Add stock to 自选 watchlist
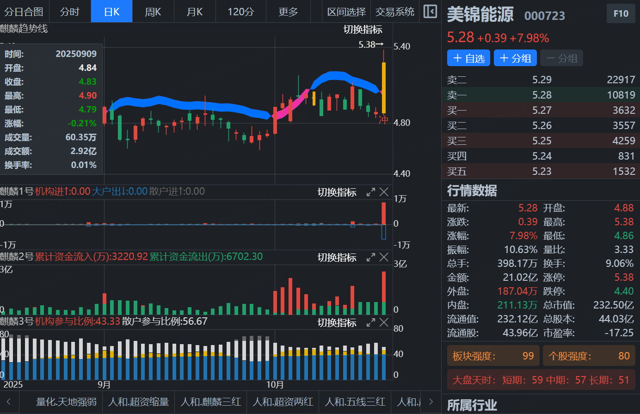Image resolution: width=640 pixels, height=414 pixels. 468,58
